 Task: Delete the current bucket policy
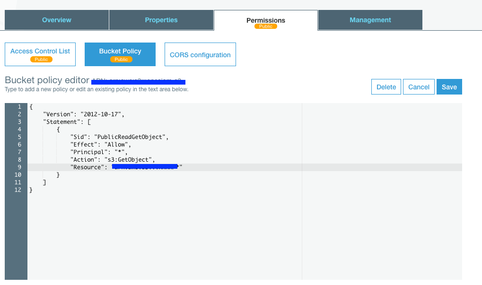[386, 87]
